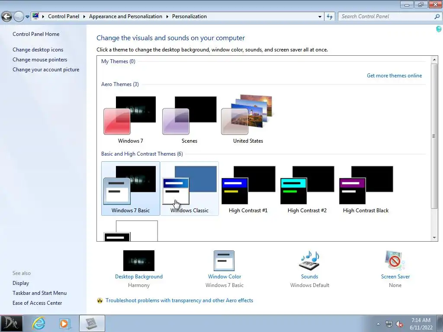
Task: Click the search magnifier icon
Action: [437, 17]
